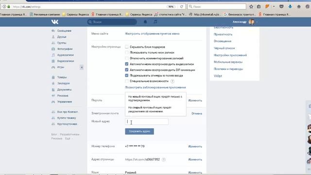
Task: Open Оповещения settings tab
Action: point(223,41)
